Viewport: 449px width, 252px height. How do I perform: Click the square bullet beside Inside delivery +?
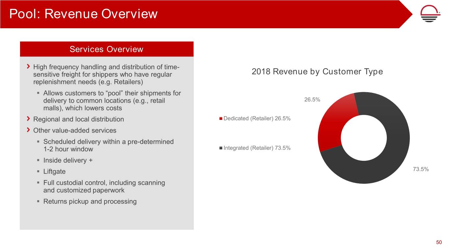click(38, 160)
